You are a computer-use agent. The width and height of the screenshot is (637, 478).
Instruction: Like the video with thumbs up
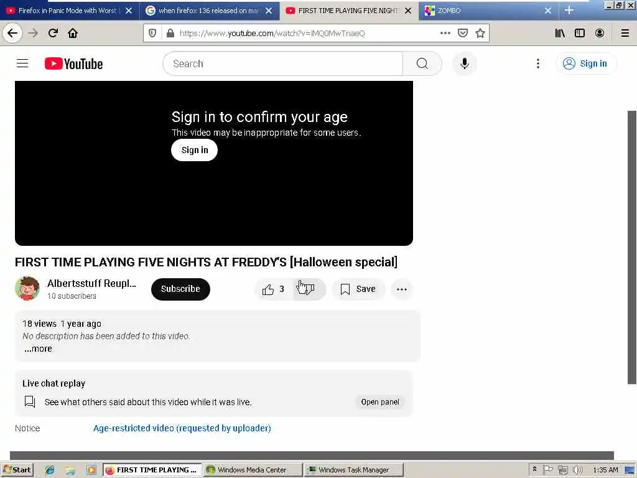coord(274,289)
